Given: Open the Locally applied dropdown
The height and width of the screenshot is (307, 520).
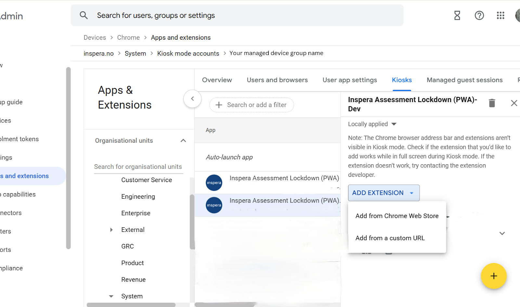Looking at the screenshot, I should (372, 124).
